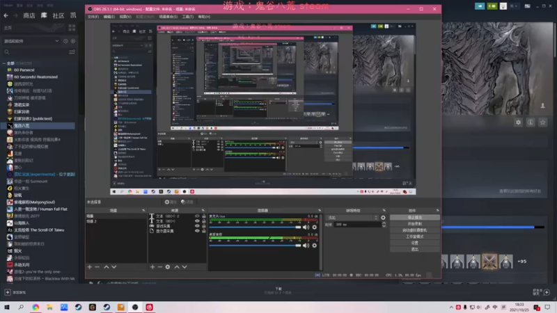Viewport: 557px width, 313px height.
Task: Adjust 桌面音频 volume slider
Action: pos(255,246)
